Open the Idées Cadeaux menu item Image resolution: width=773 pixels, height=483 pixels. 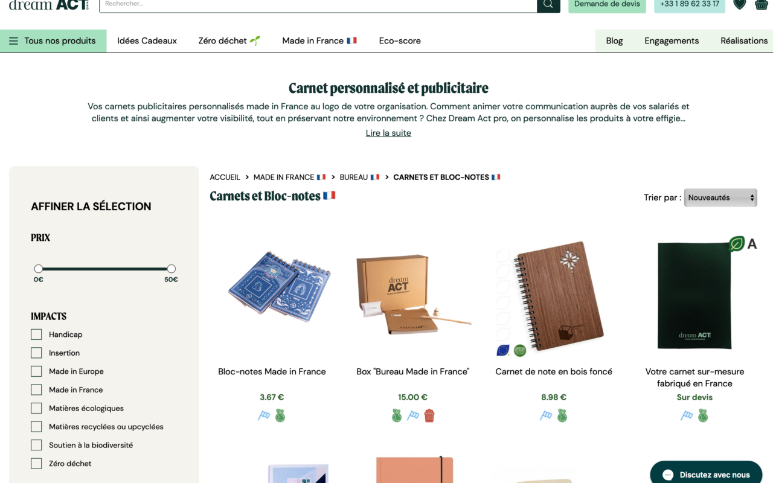(x=147, y=41)
